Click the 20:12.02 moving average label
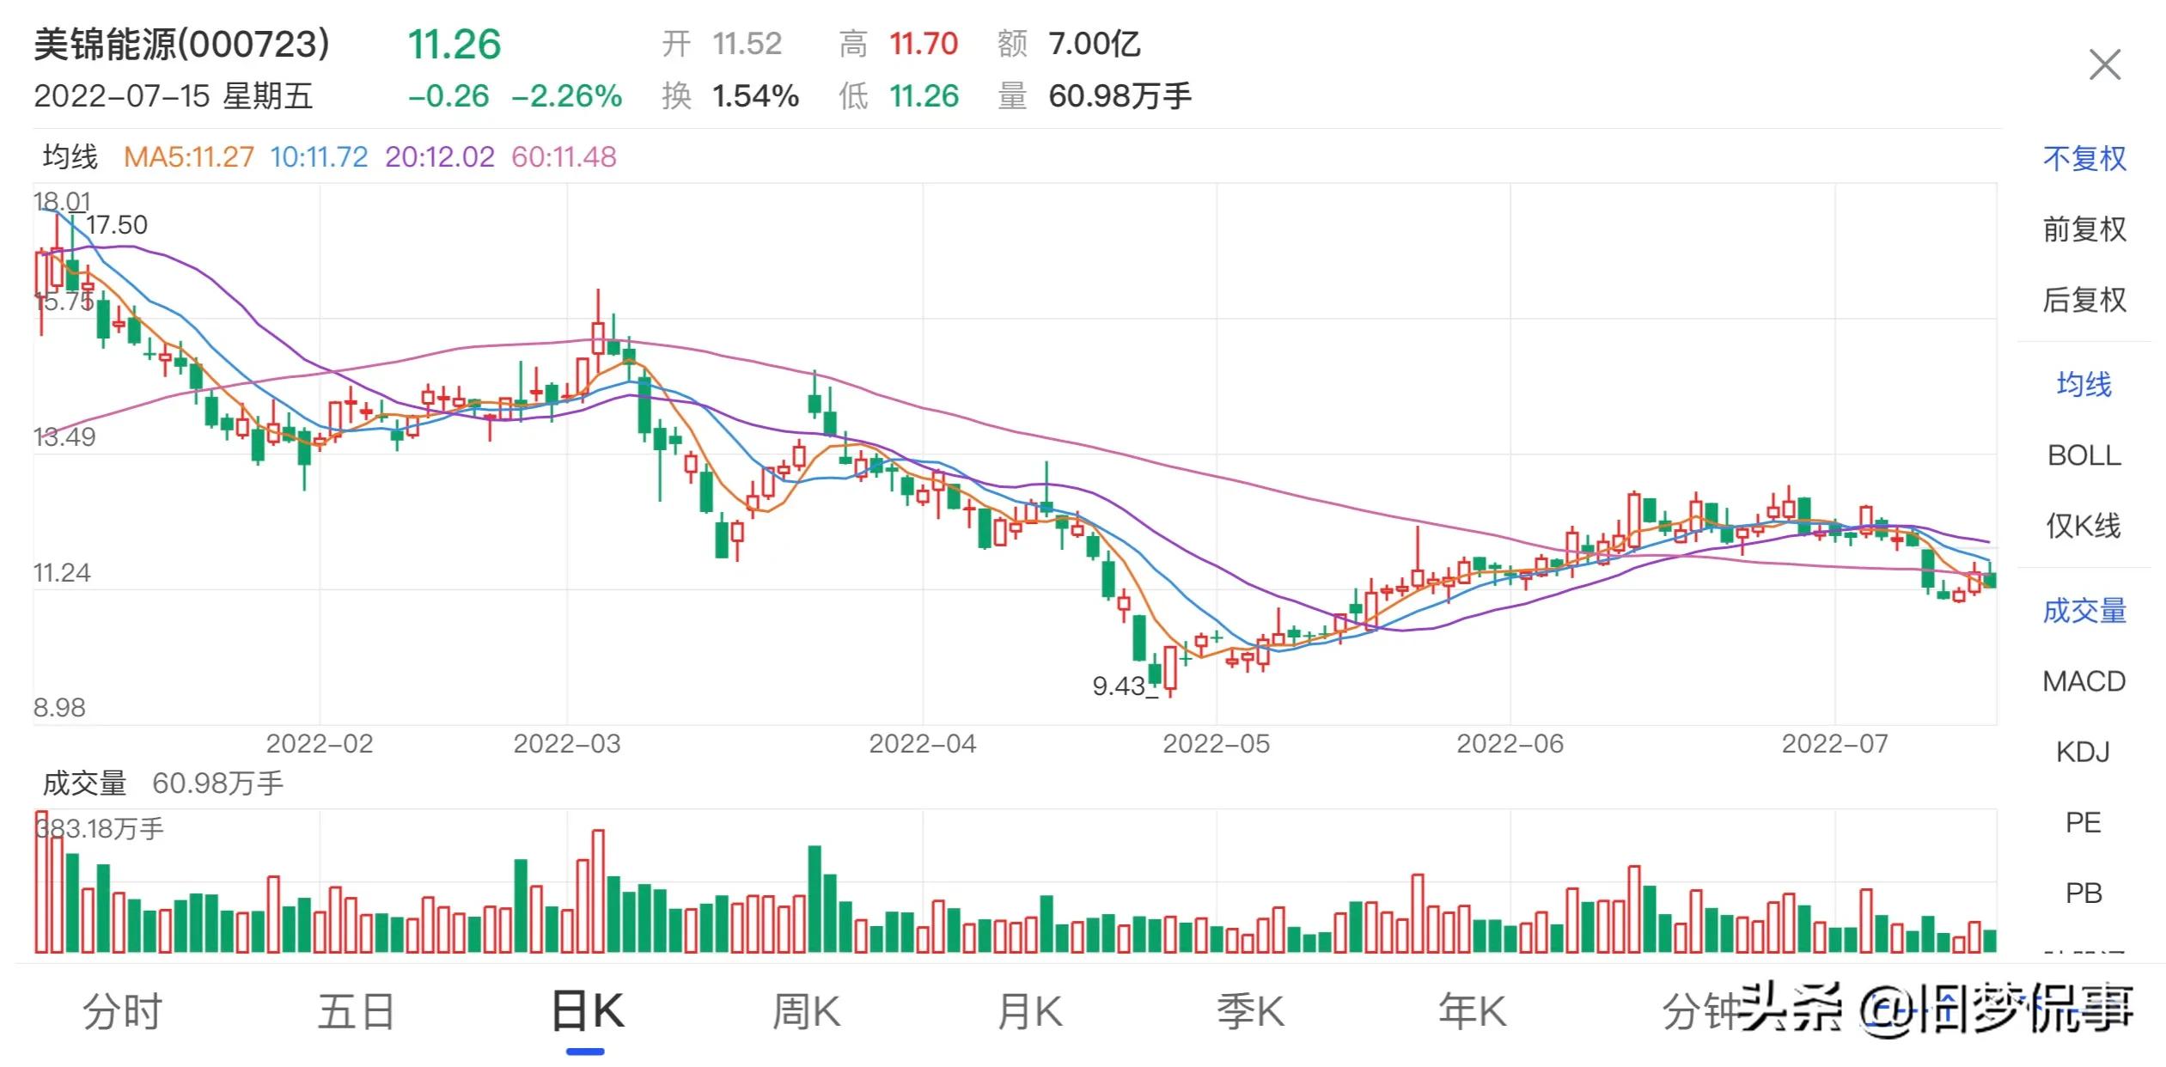The image size is (2166, 1067). [440, 157]
